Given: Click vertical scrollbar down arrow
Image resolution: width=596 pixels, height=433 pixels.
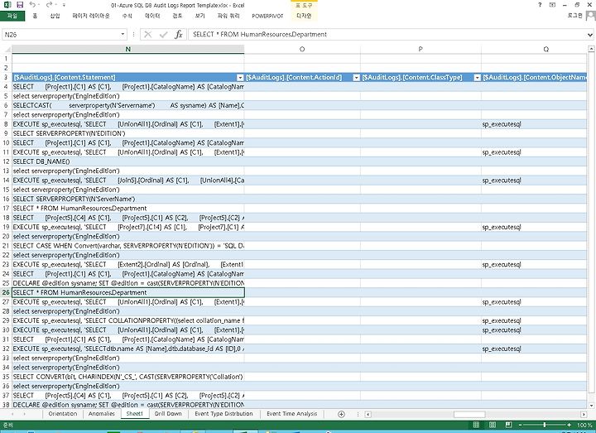Looking at the screenshot, I should coord(591,405).
